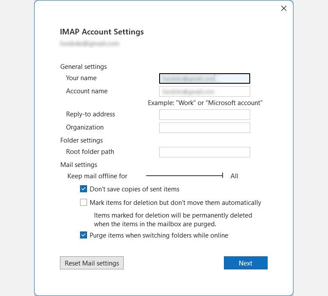Click the 'Items marked for deletion' note text
This screenshot has width=328, height=296.
tap(173, 220)
